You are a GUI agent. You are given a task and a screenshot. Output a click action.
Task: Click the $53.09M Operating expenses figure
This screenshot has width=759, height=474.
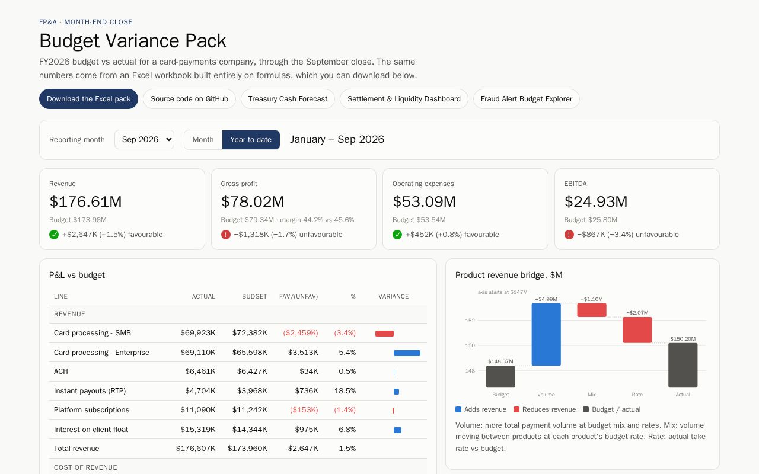(424, 201)
